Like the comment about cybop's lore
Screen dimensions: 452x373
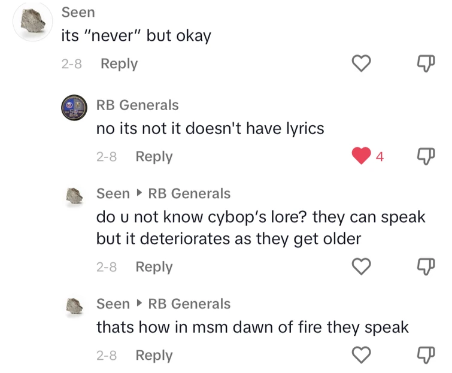(361, 267)
